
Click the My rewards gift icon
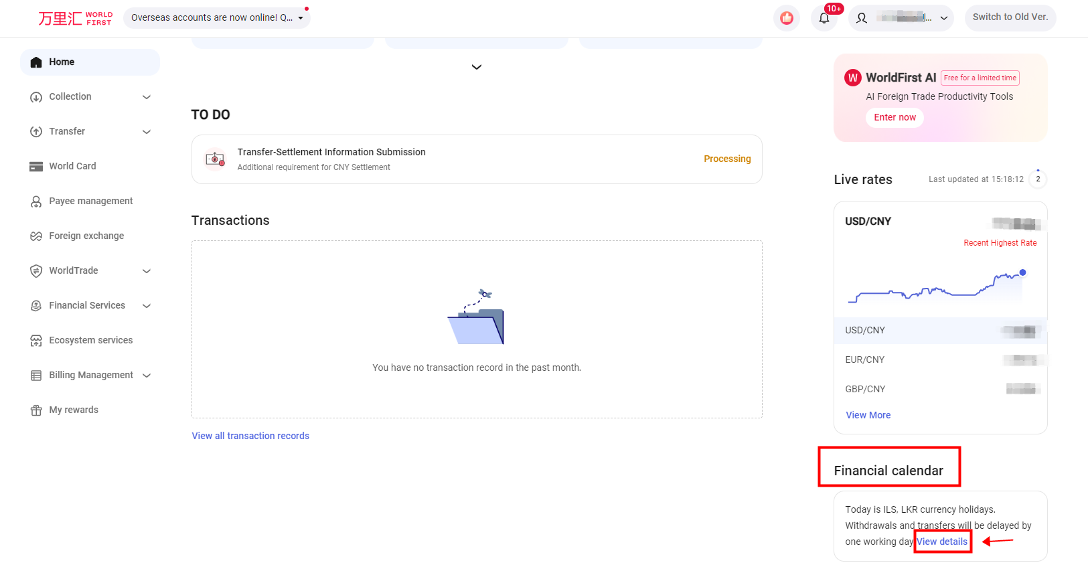pos(36,410)
